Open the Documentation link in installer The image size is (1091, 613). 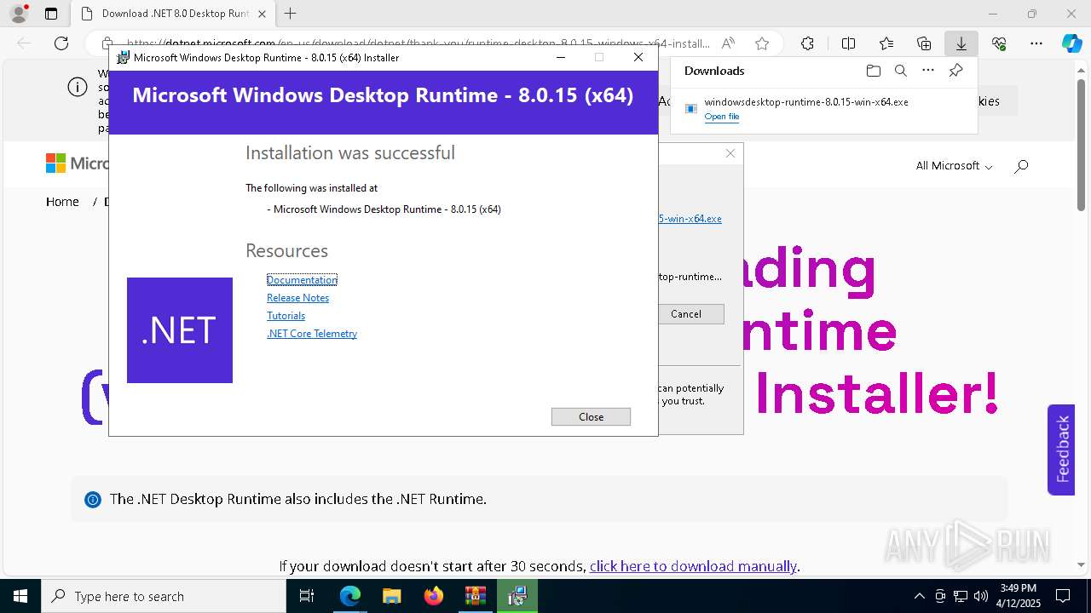pyautogui.click(x=302, y=280)
